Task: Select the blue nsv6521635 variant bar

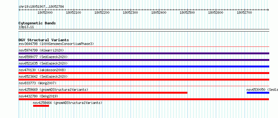Action: click(144, 66)
